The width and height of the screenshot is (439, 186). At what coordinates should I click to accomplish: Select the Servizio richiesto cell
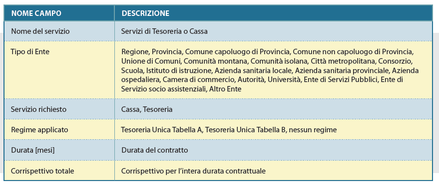[x=59, y=109]
